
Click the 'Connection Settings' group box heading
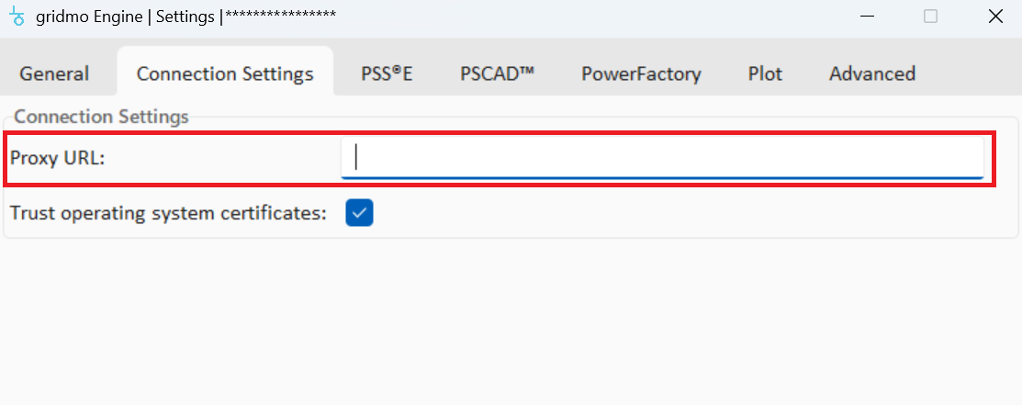pos(101,117)
